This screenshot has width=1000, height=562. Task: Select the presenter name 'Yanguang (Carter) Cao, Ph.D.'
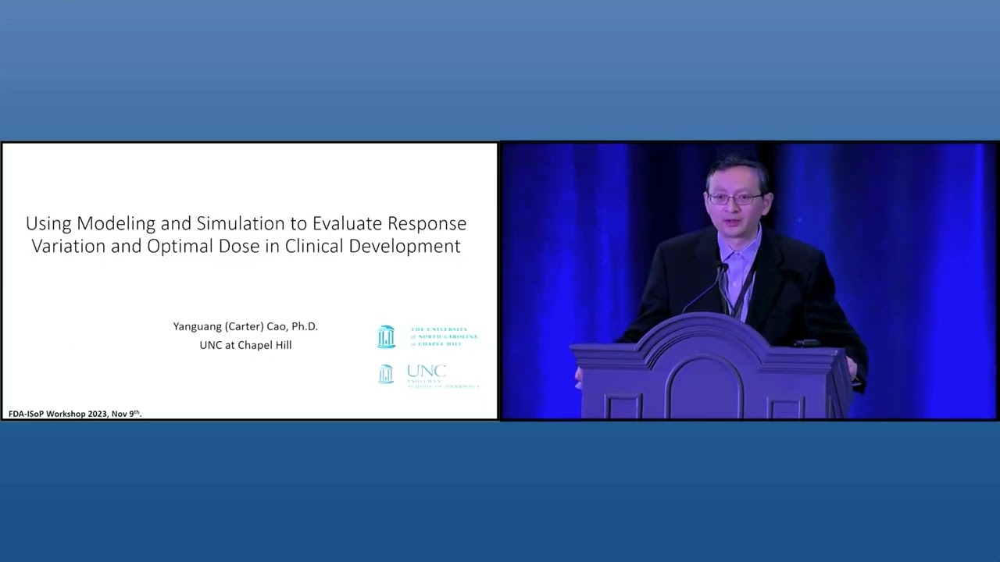(245, 326)
